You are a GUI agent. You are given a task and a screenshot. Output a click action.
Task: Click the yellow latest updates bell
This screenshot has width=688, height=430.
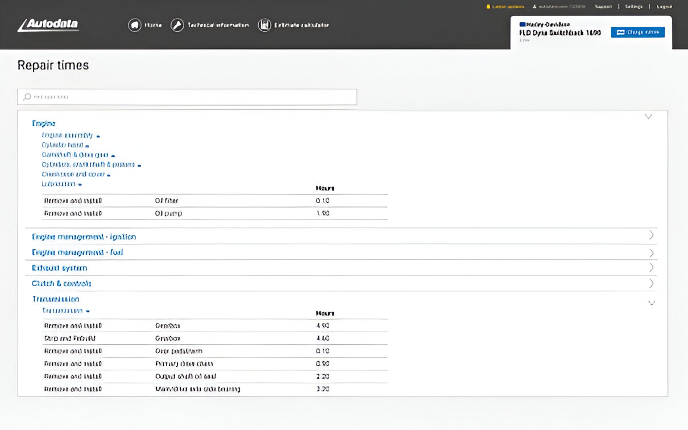(x=488, y=7)
